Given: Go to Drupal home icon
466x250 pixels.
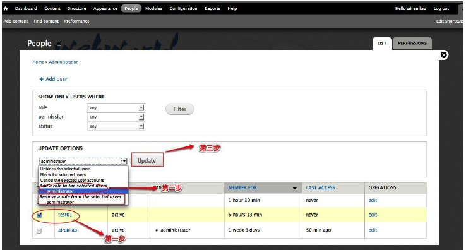Looking at the screenshot, I should tap(5, 9).
